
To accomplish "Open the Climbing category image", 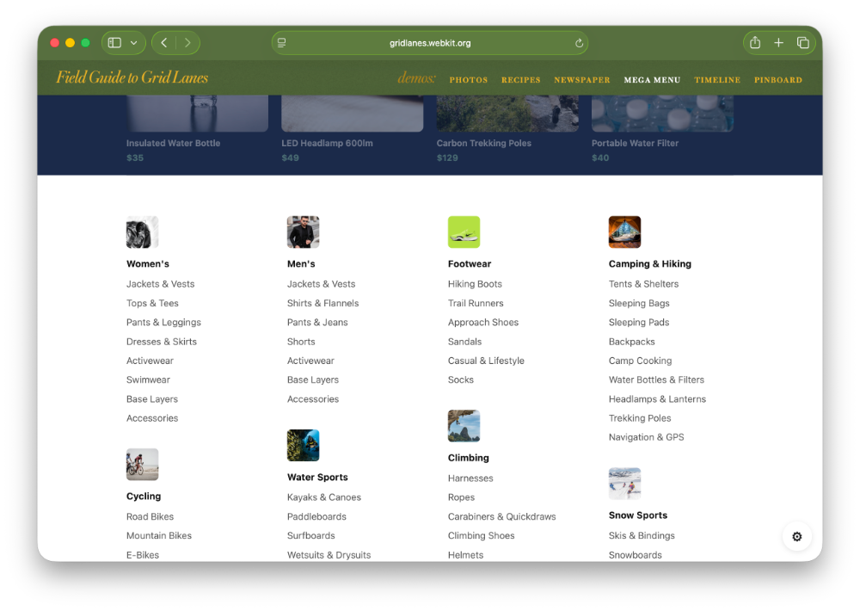I will (x=464, y=426).
